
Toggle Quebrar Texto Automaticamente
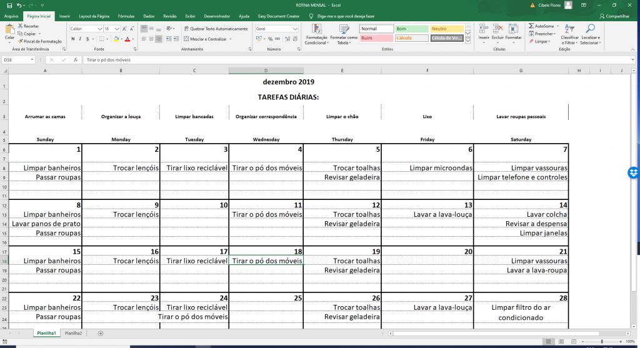point(216,29)
